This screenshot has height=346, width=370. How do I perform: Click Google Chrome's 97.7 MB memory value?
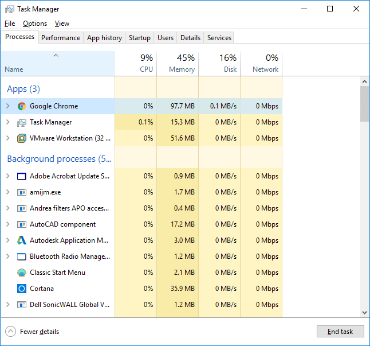pyautogui.click(x=183, y=106)
